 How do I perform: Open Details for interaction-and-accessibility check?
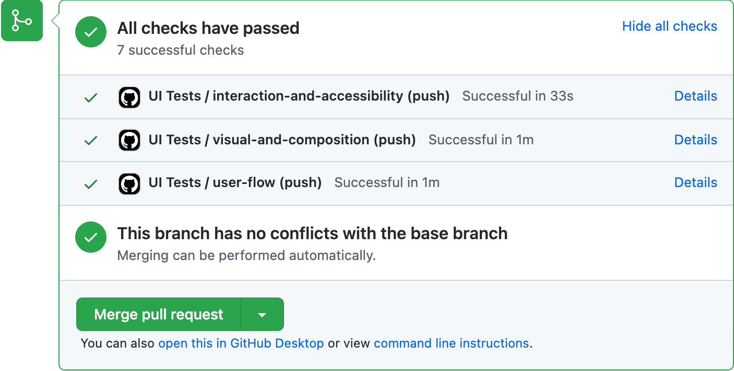(695, 96)
